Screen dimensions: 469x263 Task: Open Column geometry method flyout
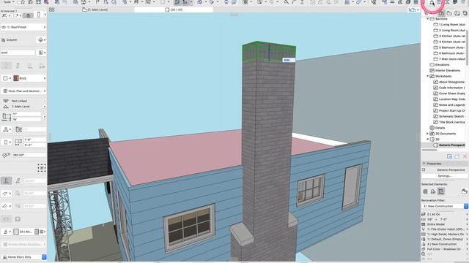pos(41,39)
